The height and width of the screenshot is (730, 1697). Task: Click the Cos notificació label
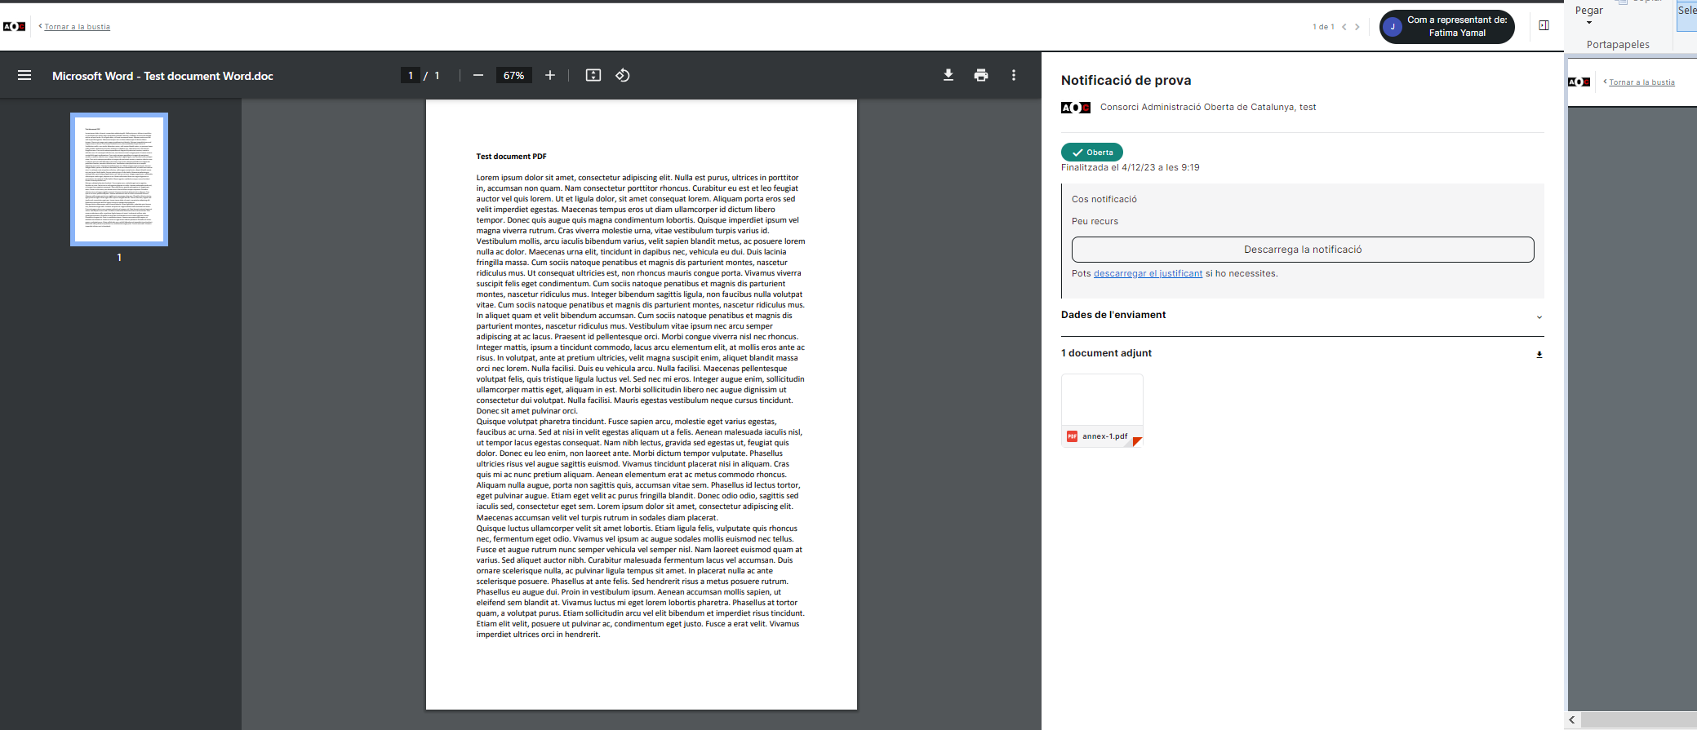1104,199
